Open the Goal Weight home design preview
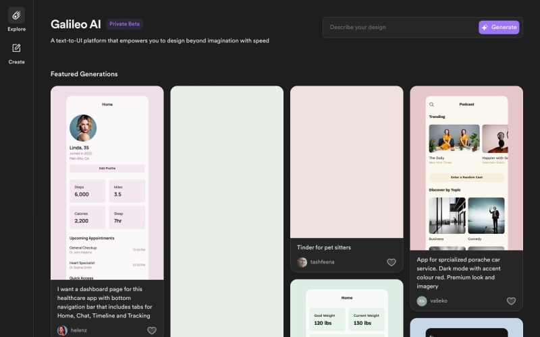 (x=346, y=308)
